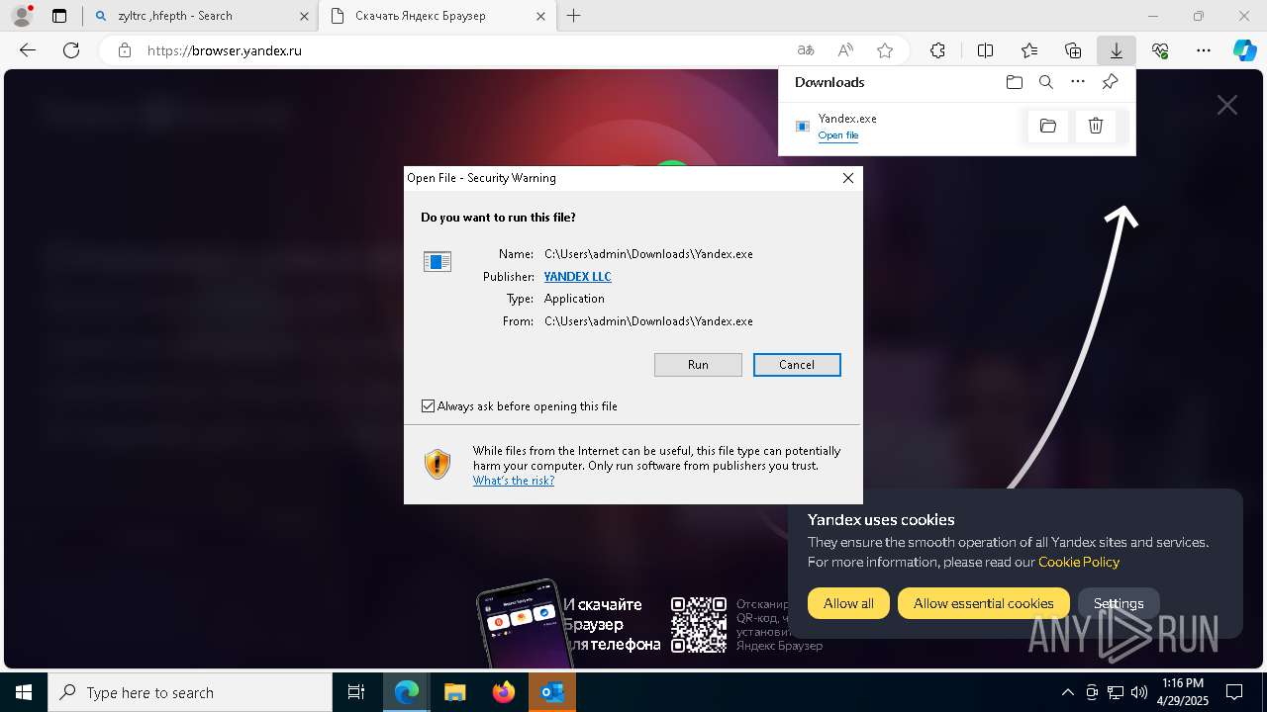This screenshot has width=1267, height=712.
Task: Refresh the page with the reload icon
Action: (x=71, y=50)
